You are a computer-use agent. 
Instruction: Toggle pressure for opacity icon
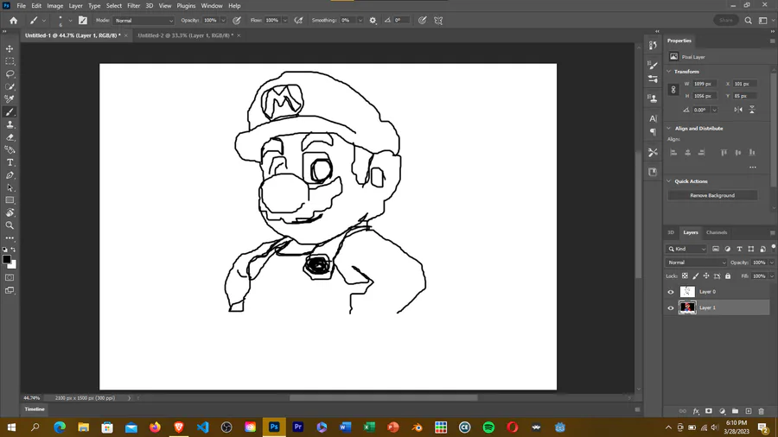click(x=237, y=21)
